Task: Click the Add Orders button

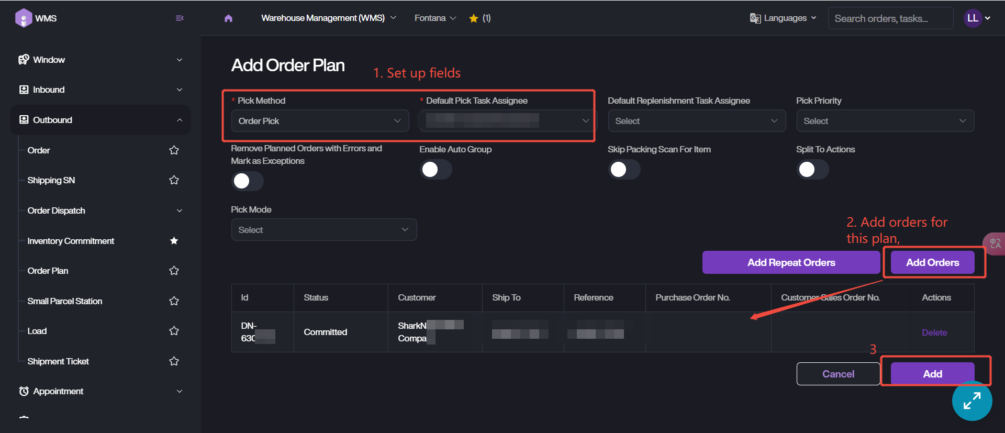Action: (x=933, y=262)
